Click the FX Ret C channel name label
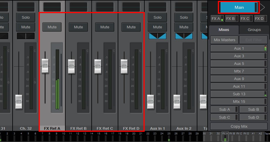 click(x=105, y=129)
